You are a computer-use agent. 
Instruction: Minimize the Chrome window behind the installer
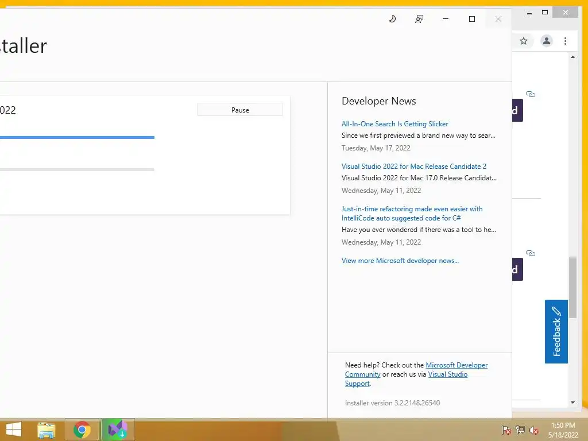coord(529,13)
